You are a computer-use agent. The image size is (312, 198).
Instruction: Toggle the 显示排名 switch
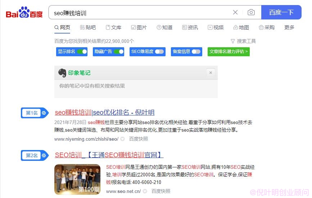[x=82, y=52]
